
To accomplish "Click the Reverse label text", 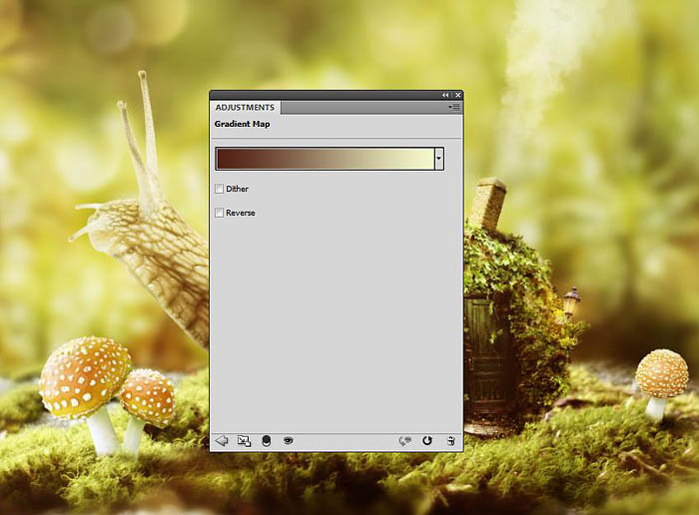I will pos(240,213).
